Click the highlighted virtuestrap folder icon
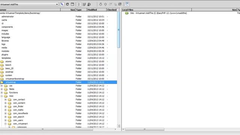This screenshot has height=135, width=240. tap(2, 82)
